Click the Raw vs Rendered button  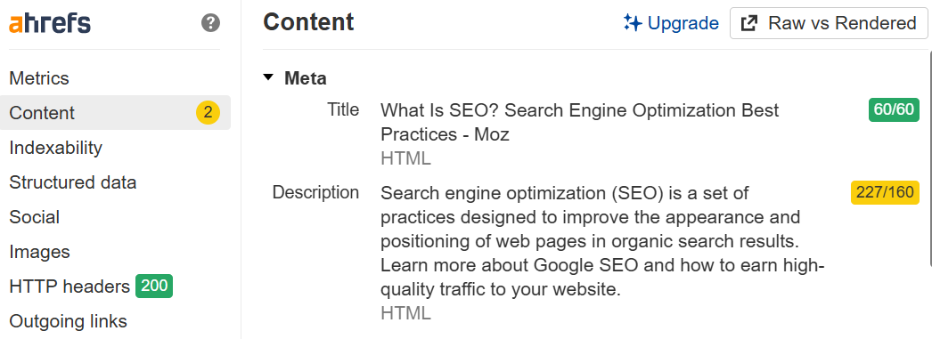[x=830, y=23]
